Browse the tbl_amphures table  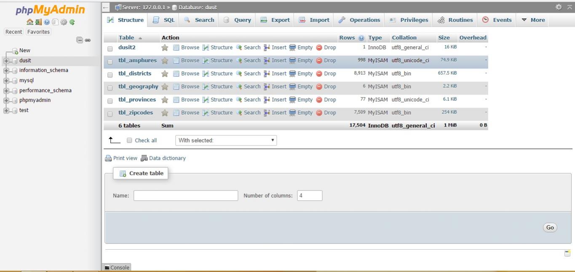pyautogui.click(x=190, y=60)
